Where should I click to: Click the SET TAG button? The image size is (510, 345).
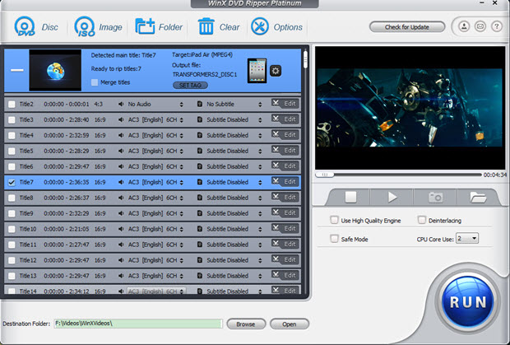point(190,86)
